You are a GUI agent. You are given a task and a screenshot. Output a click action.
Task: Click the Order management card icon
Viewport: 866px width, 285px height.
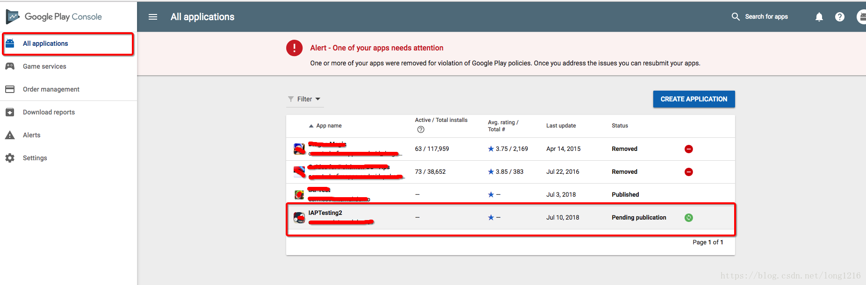[10, 89]
